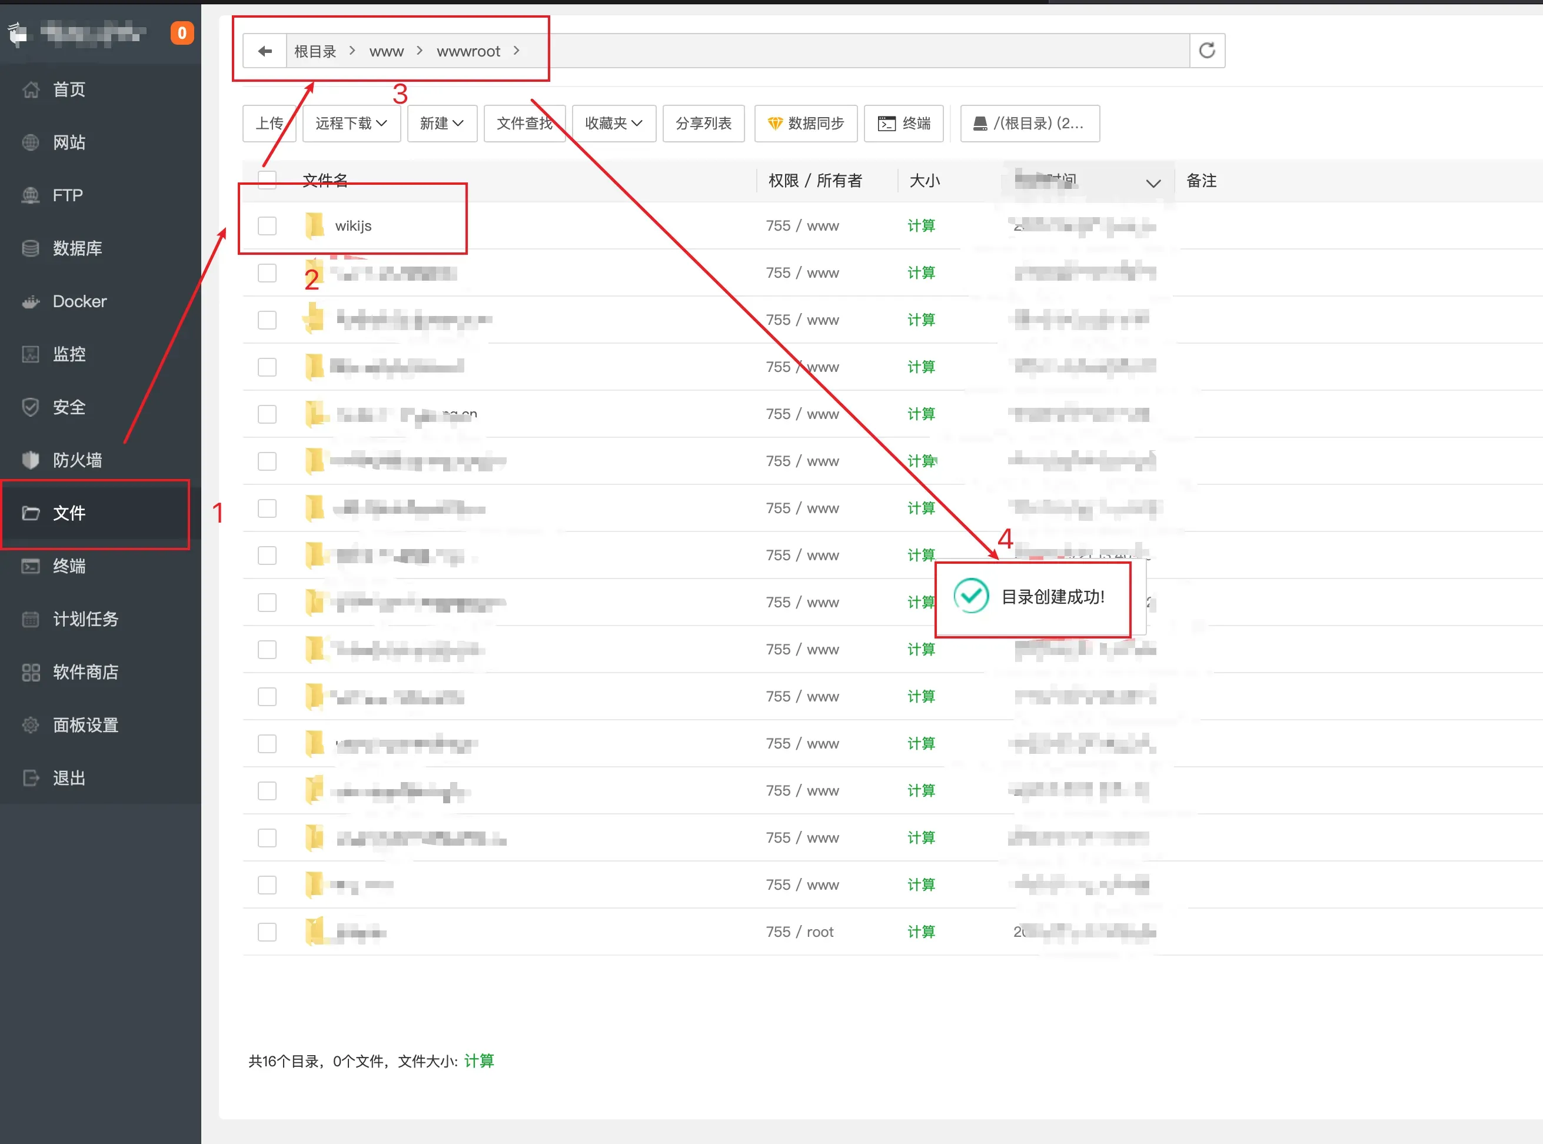The width and height of the screenshot is (1543, 1144).
Task: Go to 网站 in the sidebar
Action: [69, 142]
